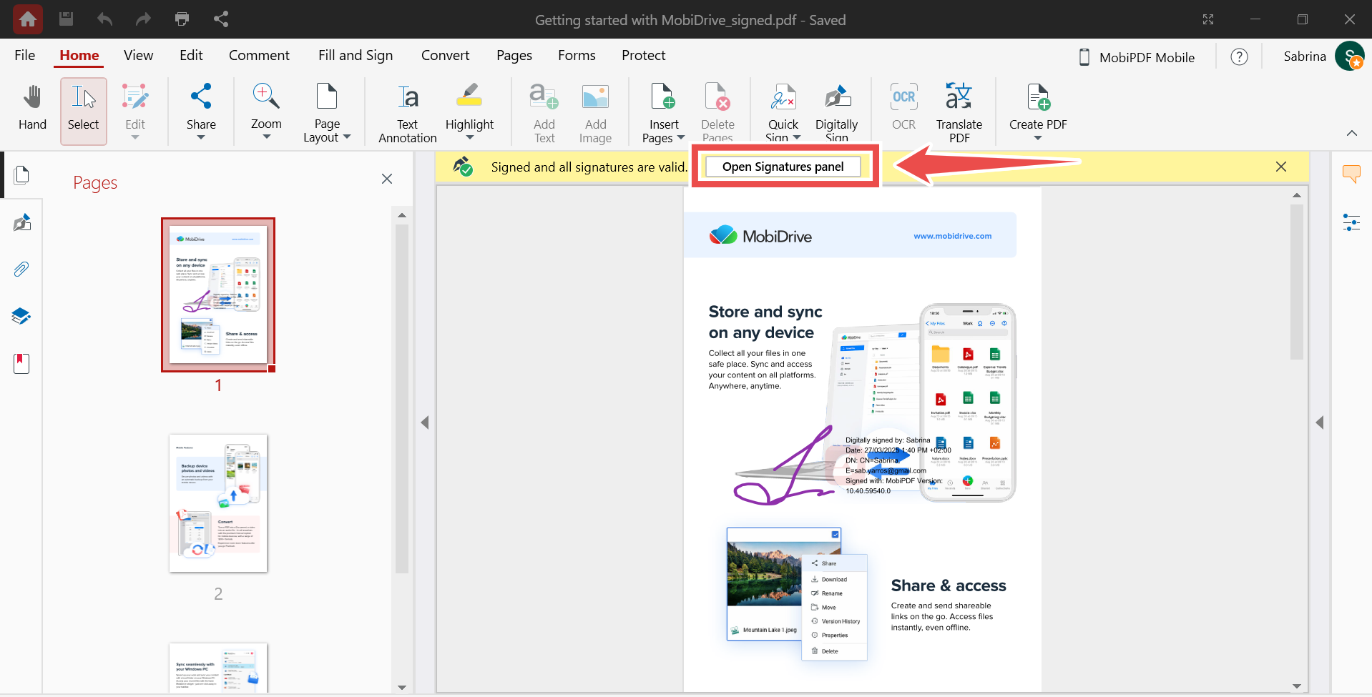1372x697 pixels.
Task: Activate the Select tool
Action: coord(84,111)
